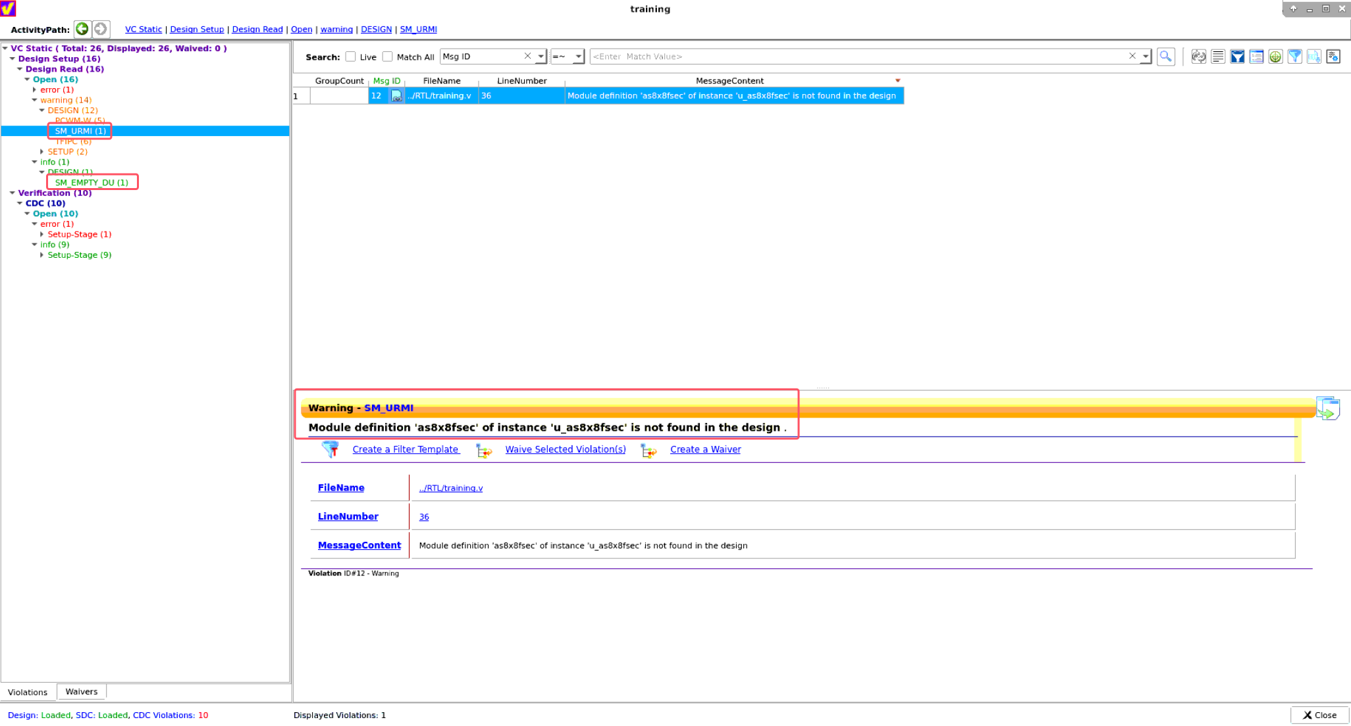Click Waive Selected Violation(s)
The width and height of the screenshot is (1351, 726).
(565, 449)
